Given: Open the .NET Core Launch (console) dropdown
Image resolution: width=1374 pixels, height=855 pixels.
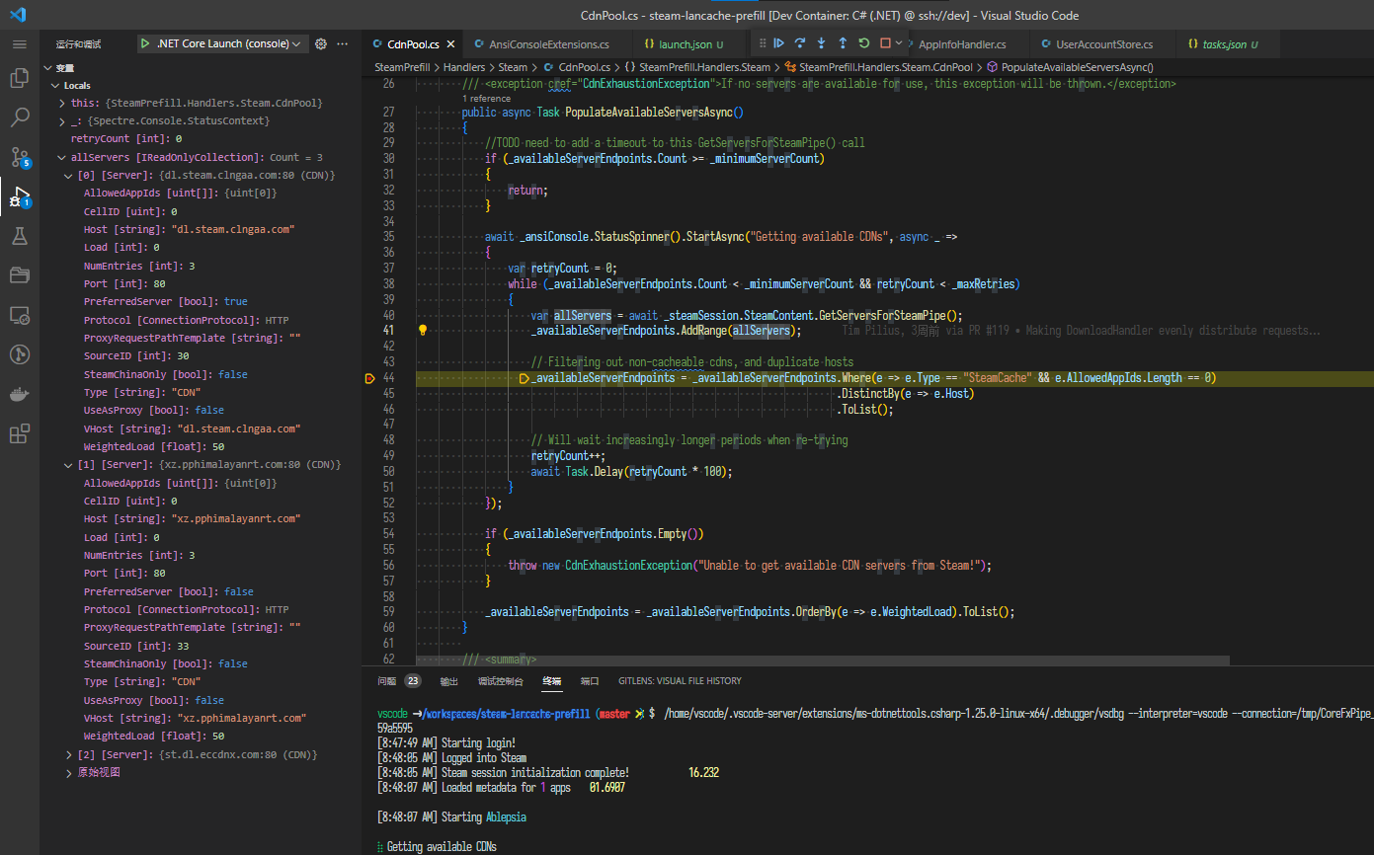Looking at the screenshot, I should pos(297,43).
